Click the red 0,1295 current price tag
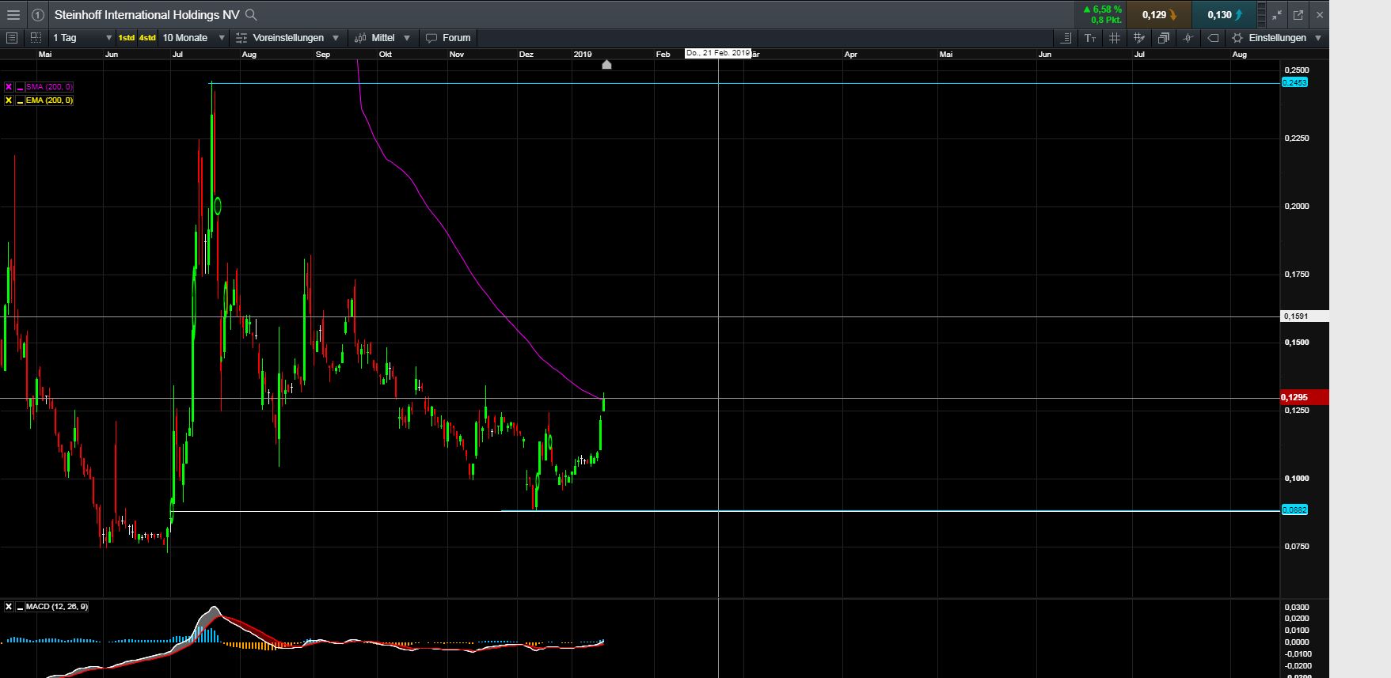The image size is (1391, 678). coord(1304,398)
